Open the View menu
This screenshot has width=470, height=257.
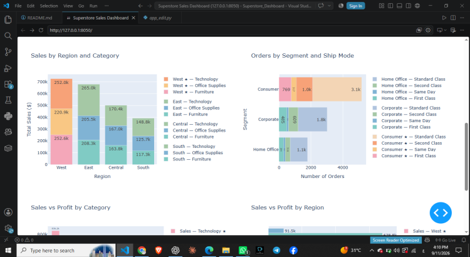[x=68, y=6]
